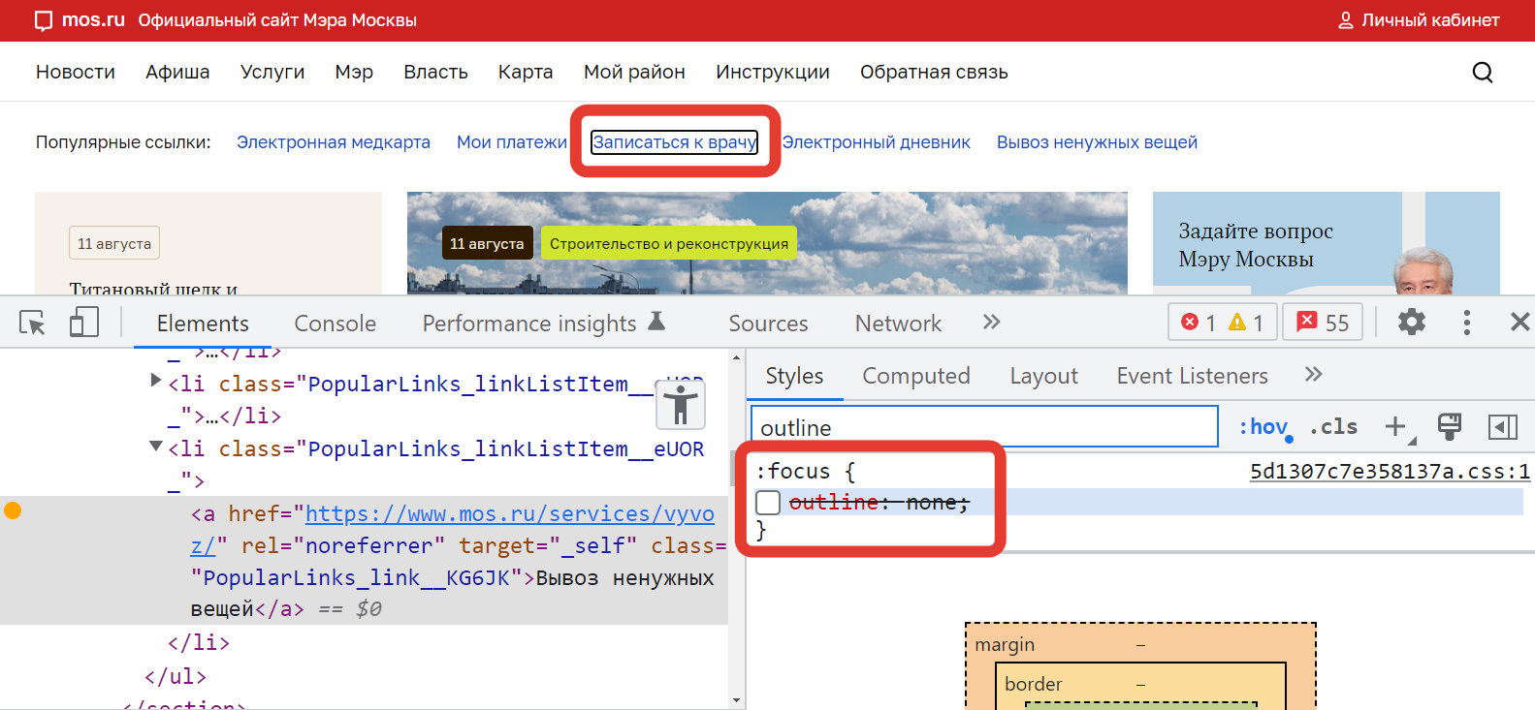Toggle the :hov element state panel

tap(1263, 427)
